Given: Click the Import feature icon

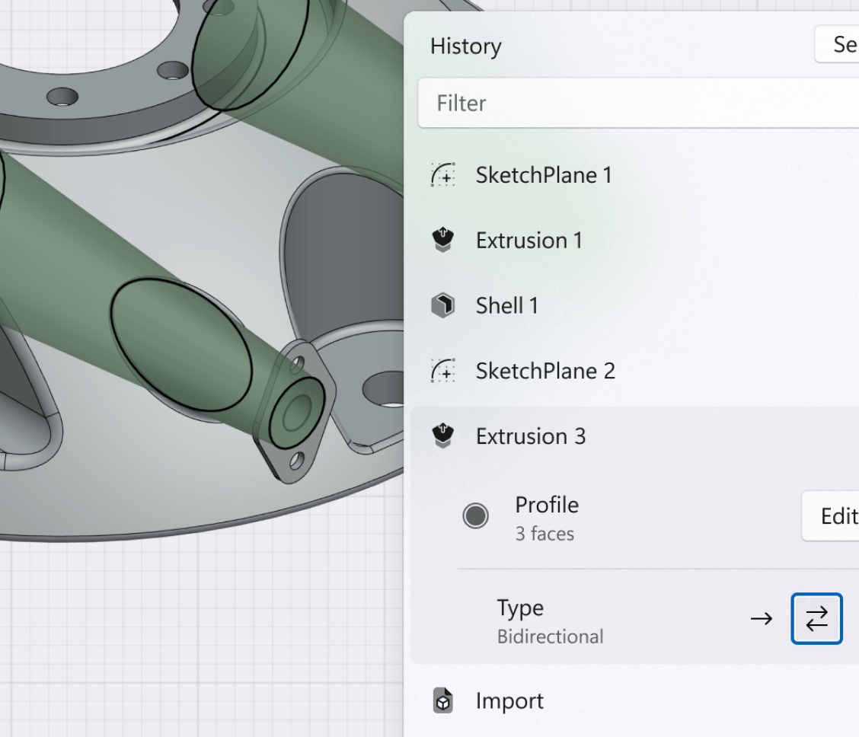Looking at the screenshot, I should pos(442,700).
